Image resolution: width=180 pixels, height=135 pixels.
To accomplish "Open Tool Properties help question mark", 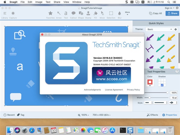I will point(177,71).
